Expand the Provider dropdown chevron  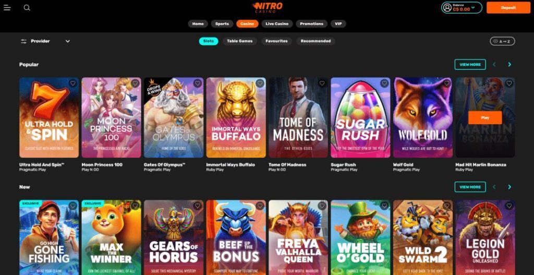tap(67, 41)
